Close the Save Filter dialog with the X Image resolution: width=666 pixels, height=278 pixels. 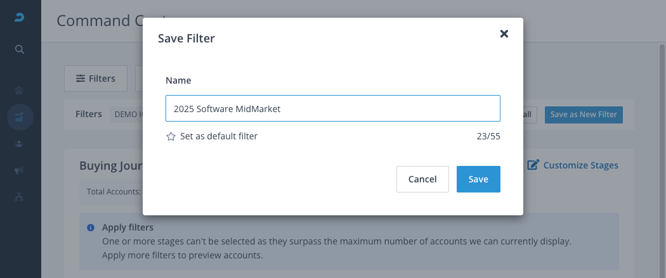504,34
